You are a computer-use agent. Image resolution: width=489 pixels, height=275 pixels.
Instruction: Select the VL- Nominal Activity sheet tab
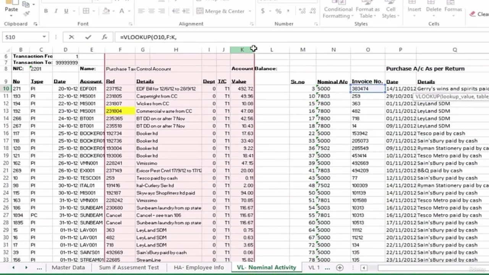coord(266,267)
